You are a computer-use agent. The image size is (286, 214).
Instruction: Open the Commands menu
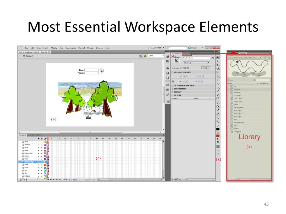pos(71,48)
